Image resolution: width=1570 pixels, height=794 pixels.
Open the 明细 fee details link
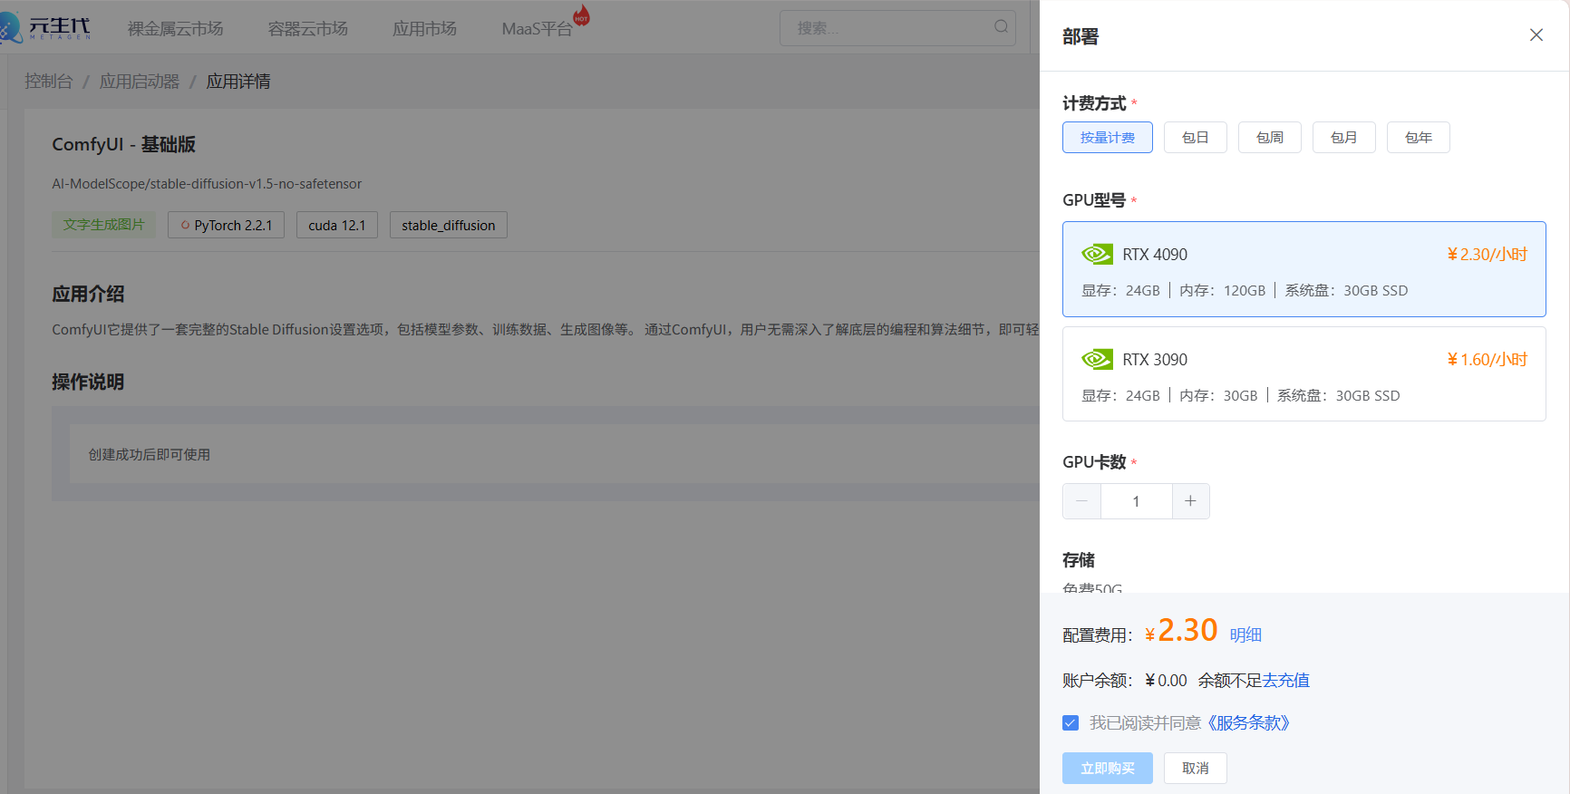1245,635
